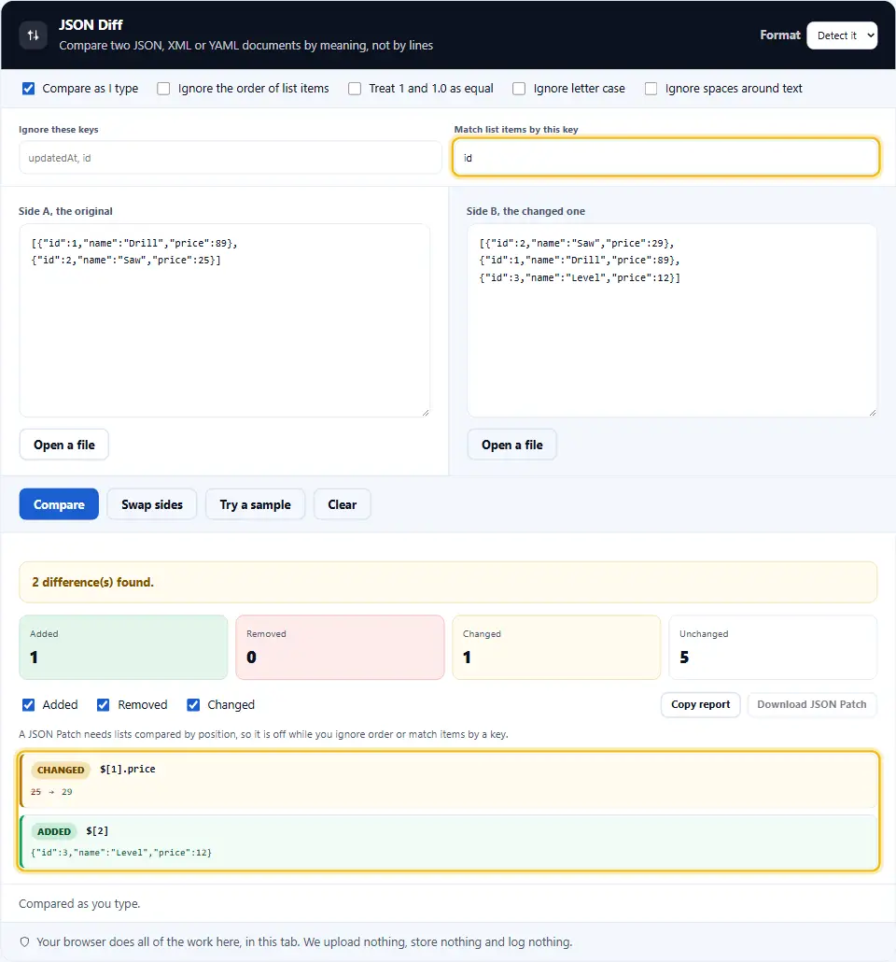
Task: Enable Ignore letter case option
Action: (x=519, y=89)
